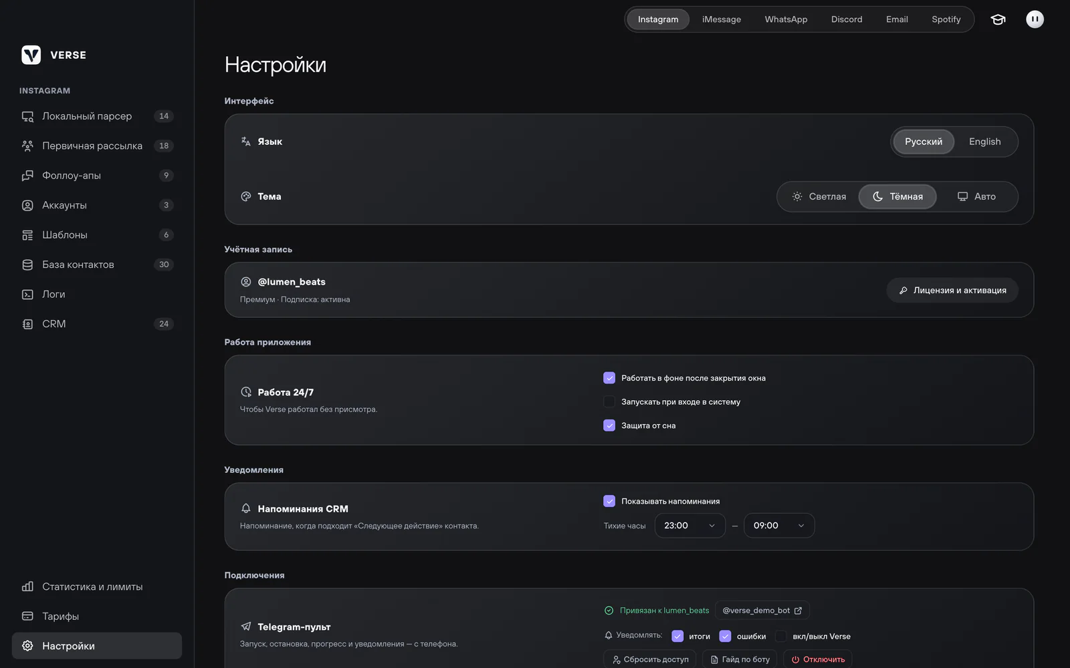Click Сбросить доступ button
Image resolution: width=1070 pixels, height=668 pixels.
pos(650,659)
